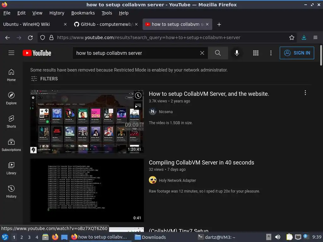Open YouTube settings three-dot menu
This screenshot has width=323, height=242.
pos(271,53)
